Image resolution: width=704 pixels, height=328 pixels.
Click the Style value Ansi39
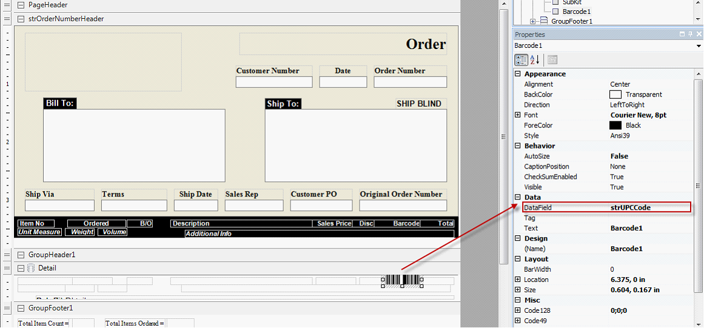click(x=619, y=136)
